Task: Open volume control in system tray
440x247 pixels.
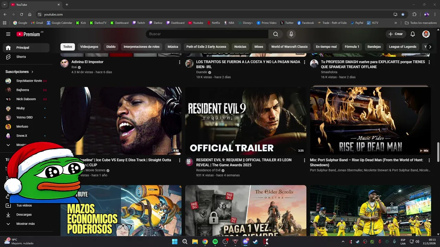Action: 417,242
